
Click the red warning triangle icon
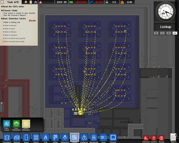40,2
